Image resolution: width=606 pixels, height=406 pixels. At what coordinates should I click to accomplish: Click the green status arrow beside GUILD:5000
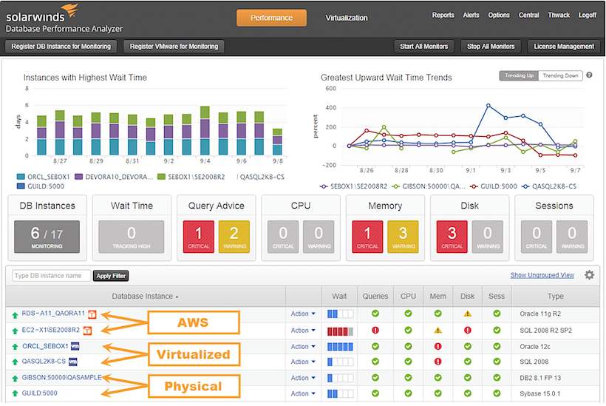point(15,394)
